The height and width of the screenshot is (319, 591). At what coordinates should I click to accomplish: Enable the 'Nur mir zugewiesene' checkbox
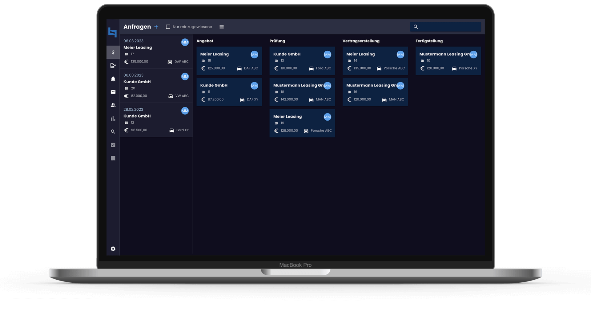pyautogui.click(x=168, y=27)
